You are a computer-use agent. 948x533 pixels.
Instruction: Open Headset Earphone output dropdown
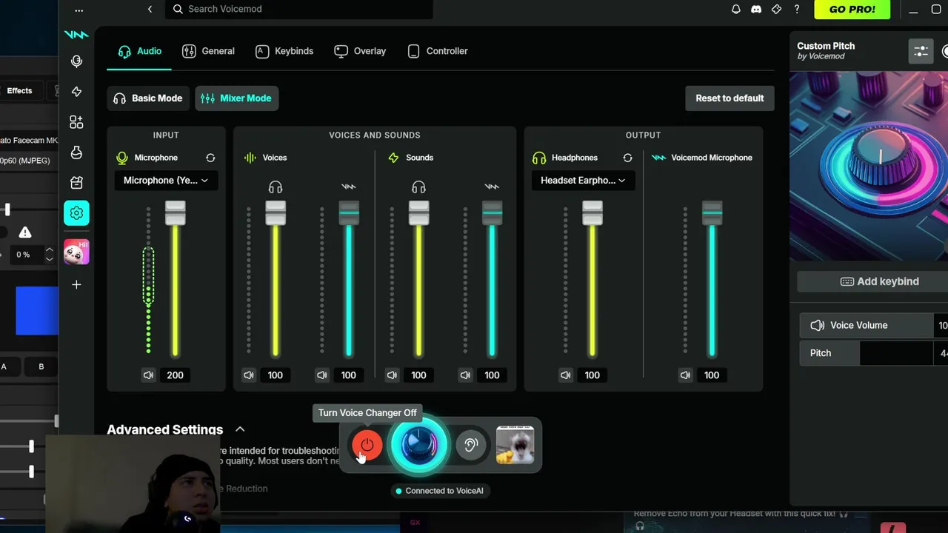click(583, 181)
